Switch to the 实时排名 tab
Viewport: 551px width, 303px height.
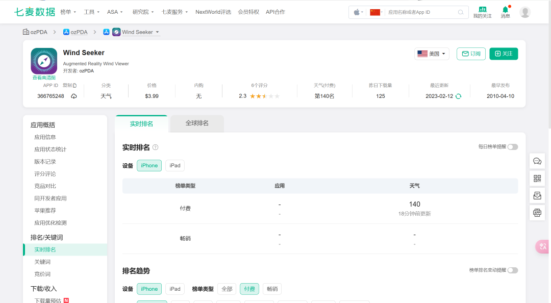click(141, 124)
